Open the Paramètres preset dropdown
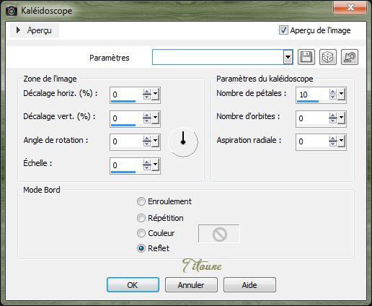This screenshot has width=372, height=306. [x=288, y=57]
